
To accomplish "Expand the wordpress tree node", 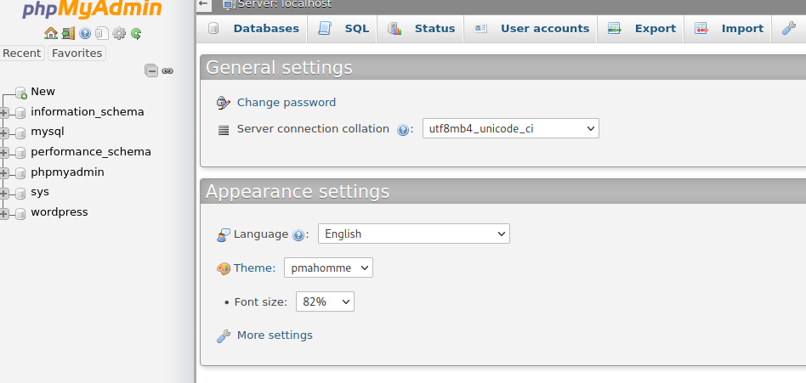I will click(3, 213).
